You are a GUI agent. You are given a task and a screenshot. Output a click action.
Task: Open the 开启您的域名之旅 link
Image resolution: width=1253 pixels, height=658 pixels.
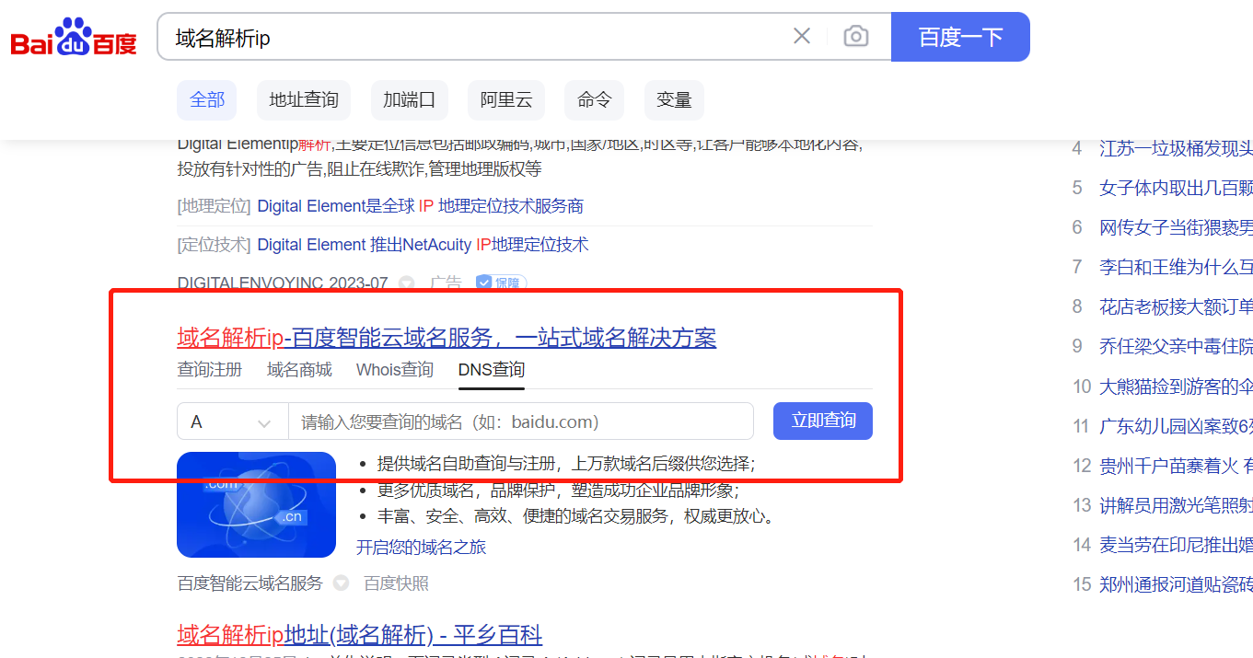[421, 548]
